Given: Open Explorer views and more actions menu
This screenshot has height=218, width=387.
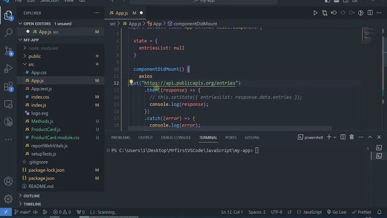Looking at the screenshot, I should coord(96,13).
